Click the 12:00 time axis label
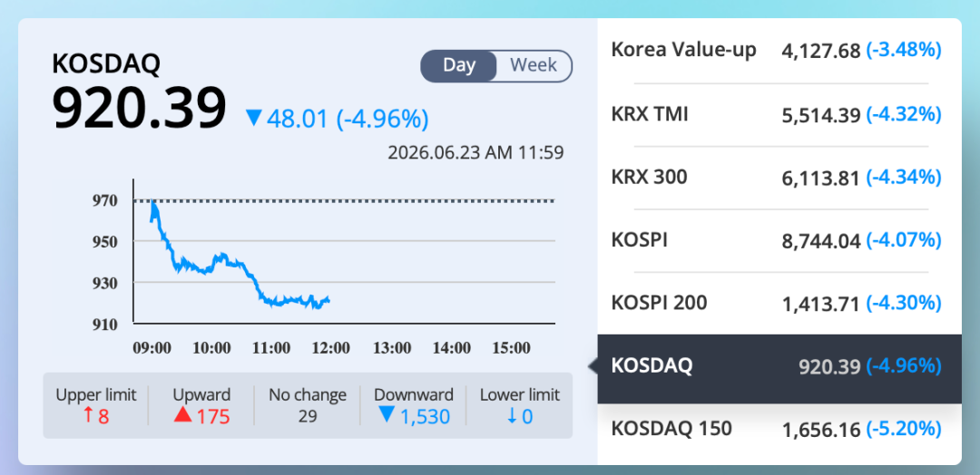Image resolution: width=980 pixels, height=475 pixels. tap(330, 348)
